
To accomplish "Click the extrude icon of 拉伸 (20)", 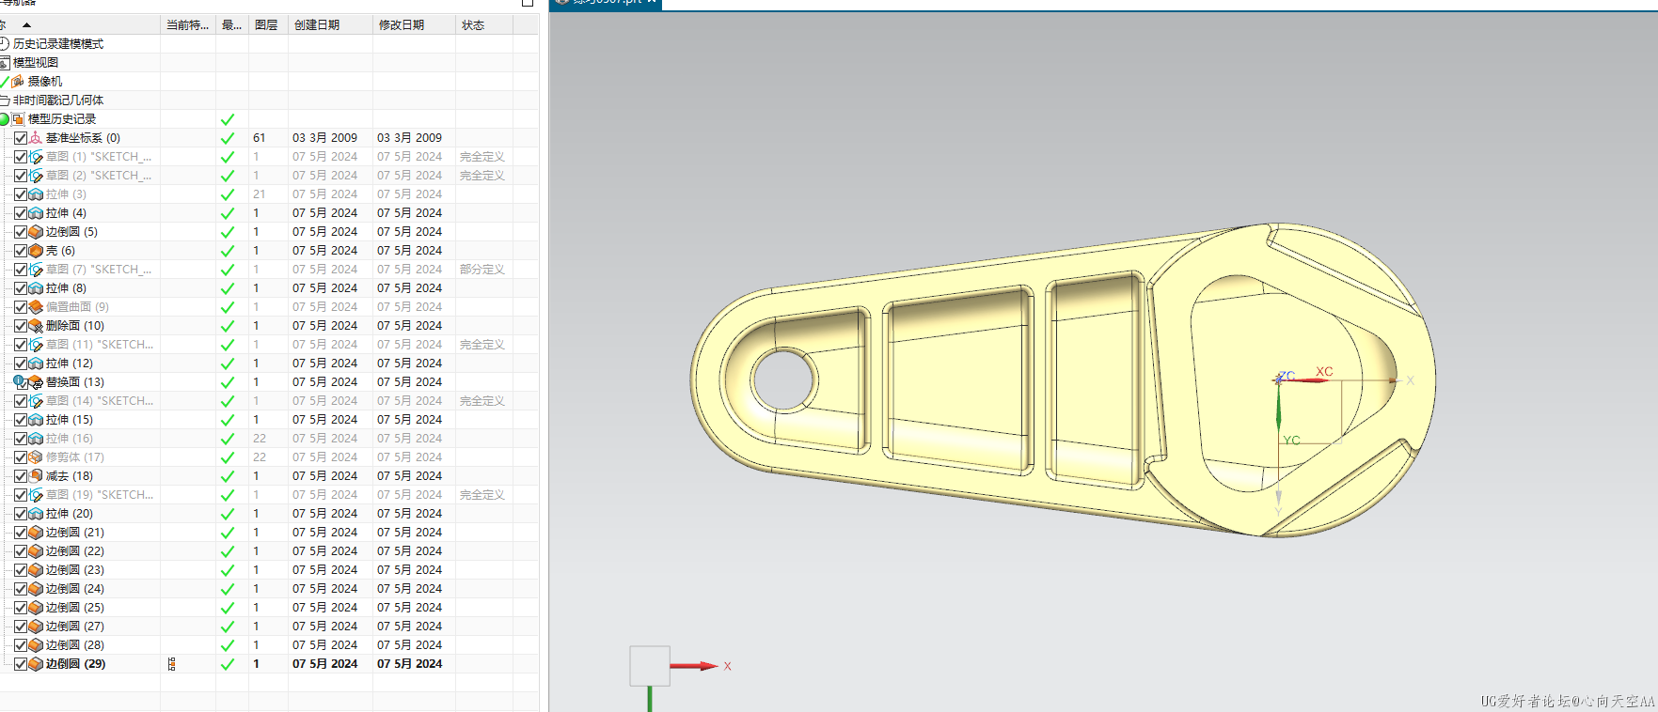I will pos(36,514).
